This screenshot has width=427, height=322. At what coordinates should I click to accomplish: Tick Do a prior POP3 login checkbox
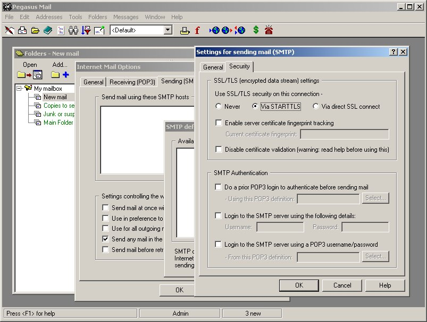pos(219,187)
